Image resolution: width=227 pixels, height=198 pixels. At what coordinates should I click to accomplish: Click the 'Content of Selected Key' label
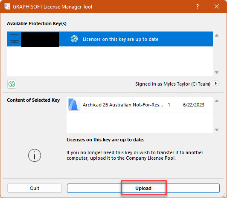click(33, 100)
